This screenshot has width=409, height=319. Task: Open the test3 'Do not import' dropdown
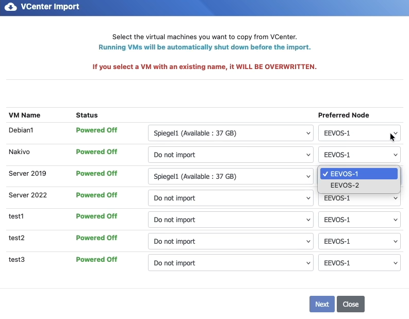point(230,263)
